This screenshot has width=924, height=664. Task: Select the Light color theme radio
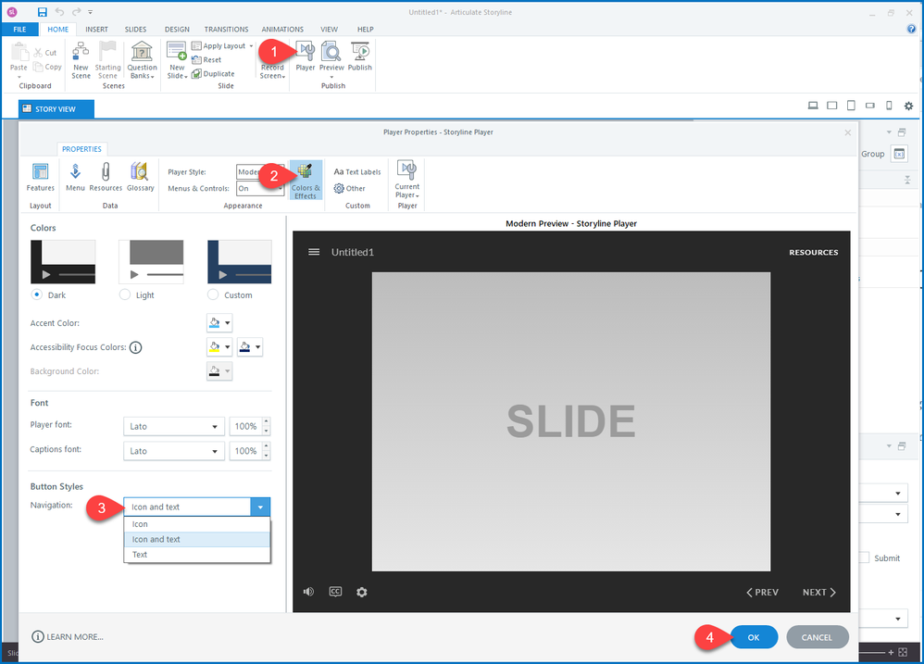coord(125,294)
